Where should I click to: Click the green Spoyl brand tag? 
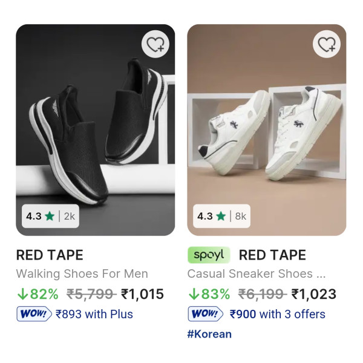coord(209,255)
